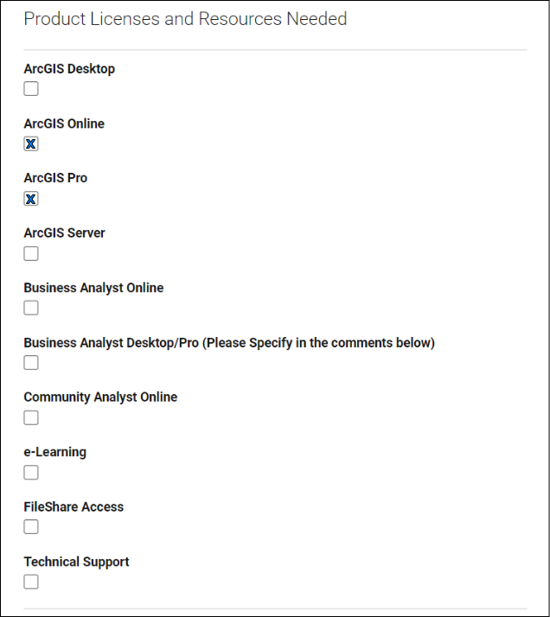Select the Business Analyst Desktop/Pro checkbox
The height and width of the screenshot is (617, 550).
point(31,362)
